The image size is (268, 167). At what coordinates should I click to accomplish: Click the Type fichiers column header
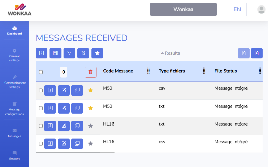tap(172, 71)
